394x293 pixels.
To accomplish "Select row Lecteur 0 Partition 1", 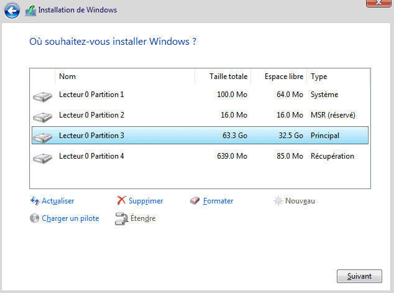I will click(200, 95).
